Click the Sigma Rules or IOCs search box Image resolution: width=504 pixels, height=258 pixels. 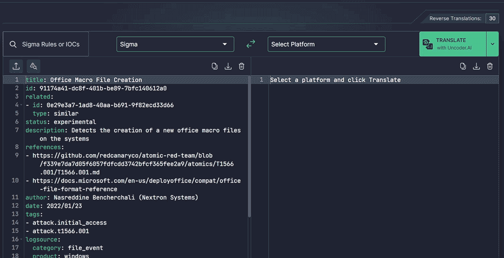click(x=46, y=44)
